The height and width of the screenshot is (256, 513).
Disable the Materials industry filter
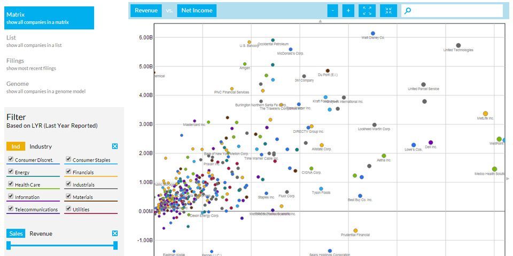(x=68, y=196)
